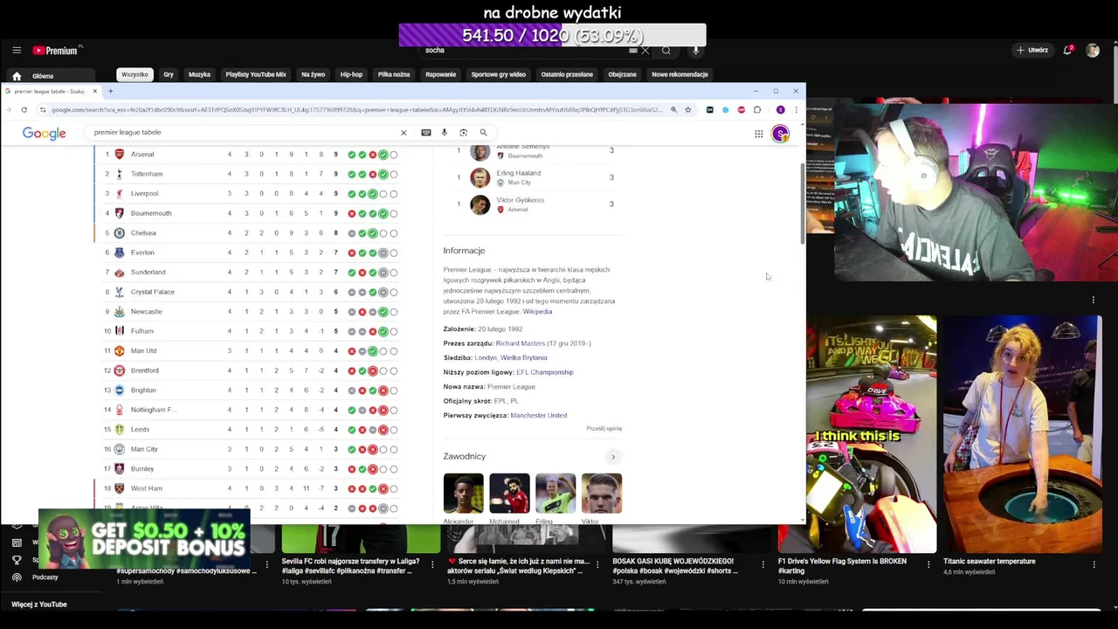Click Man City in the standings
Image resolution: width=1118 pixels, height=629 pixels.
[144, 449]
